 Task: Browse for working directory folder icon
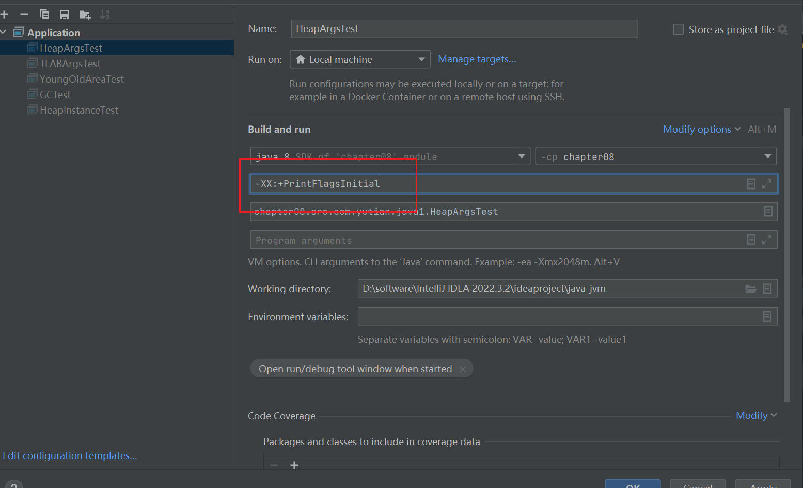[750, 289]
